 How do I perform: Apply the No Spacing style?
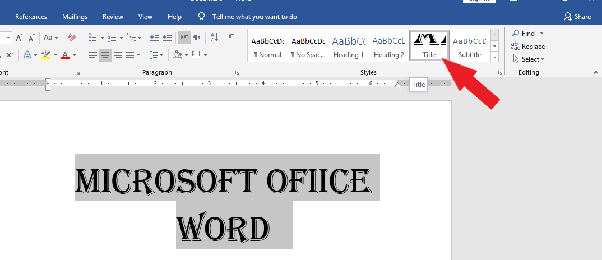click(308, 45)
